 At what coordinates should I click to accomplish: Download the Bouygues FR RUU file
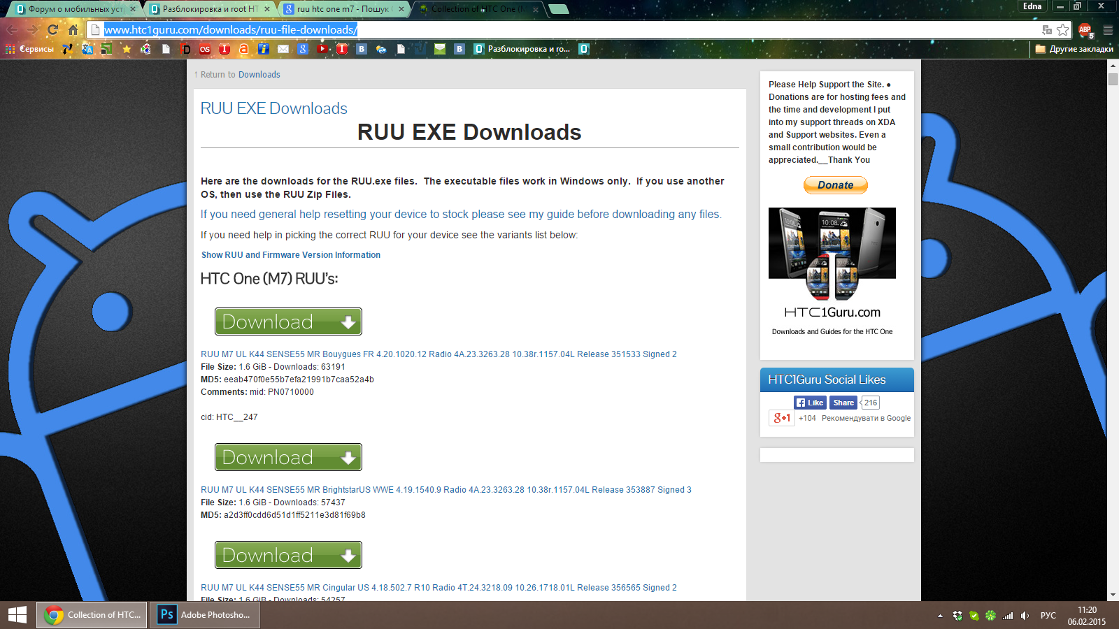point(288,321)
